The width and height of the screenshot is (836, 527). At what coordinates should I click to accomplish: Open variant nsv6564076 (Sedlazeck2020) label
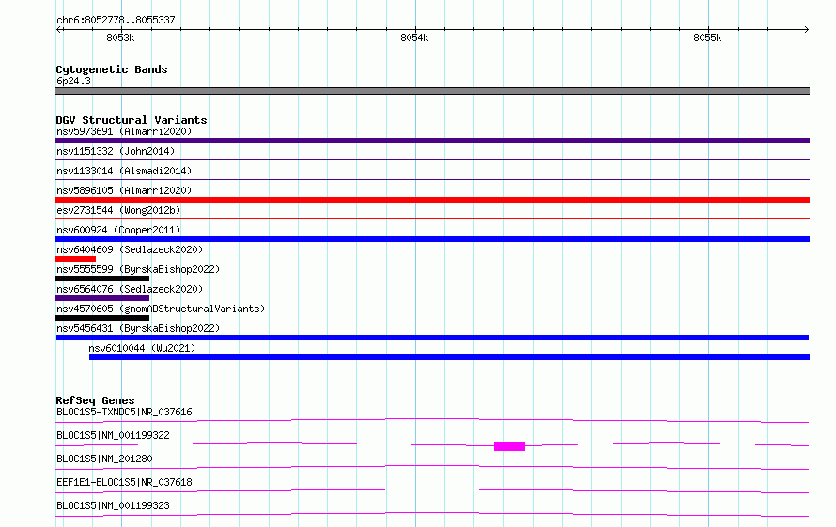click(x=130, y=289)
